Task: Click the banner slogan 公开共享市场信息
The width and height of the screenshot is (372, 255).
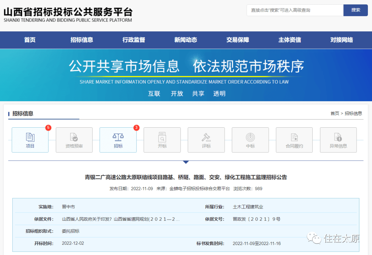Action: click(124, 66)
